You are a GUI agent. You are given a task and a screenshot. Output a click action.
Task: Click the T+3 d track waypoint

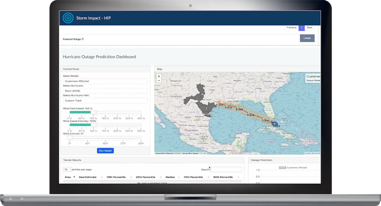[239, 110]
